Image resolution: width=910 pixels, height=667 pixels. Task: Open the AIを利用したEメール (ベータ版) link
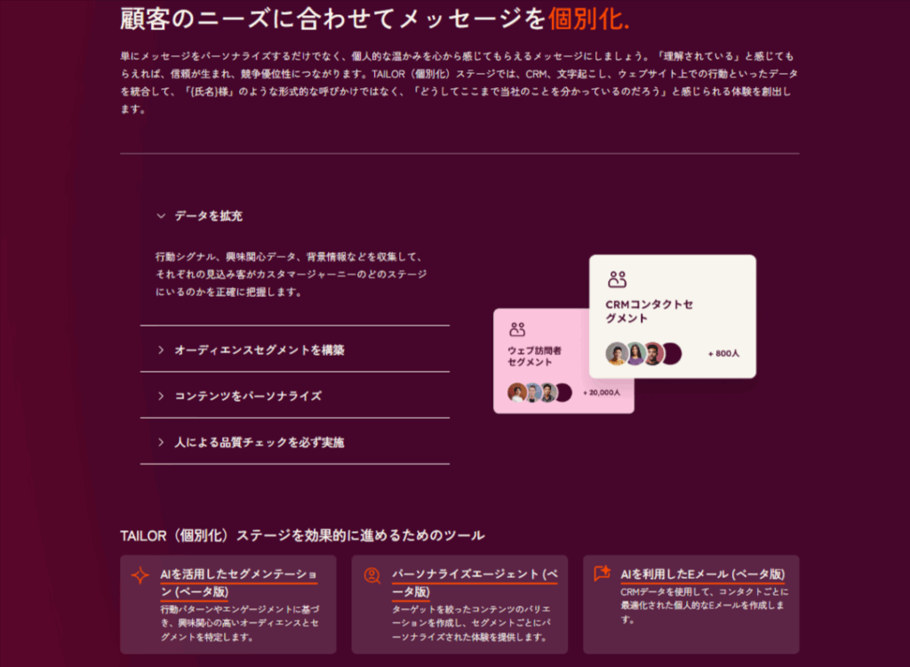point(702,575)
